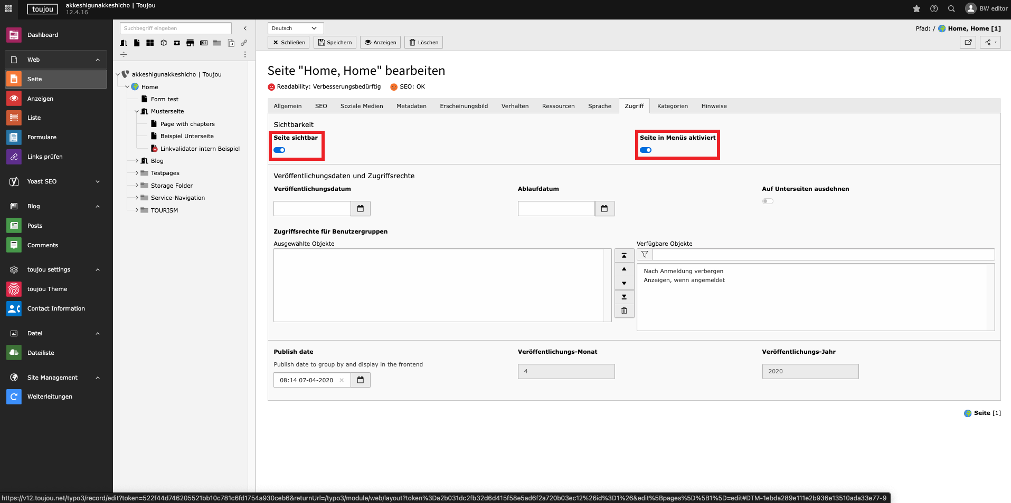Viewport: 1011px width, 503px height.
Task: Open the application grid menu icon
Action: pos(8,8)
